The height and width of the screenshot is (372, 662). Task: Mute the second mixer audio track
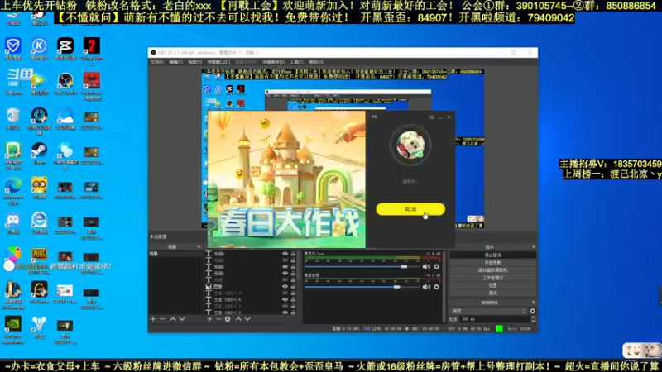(426, 287)
